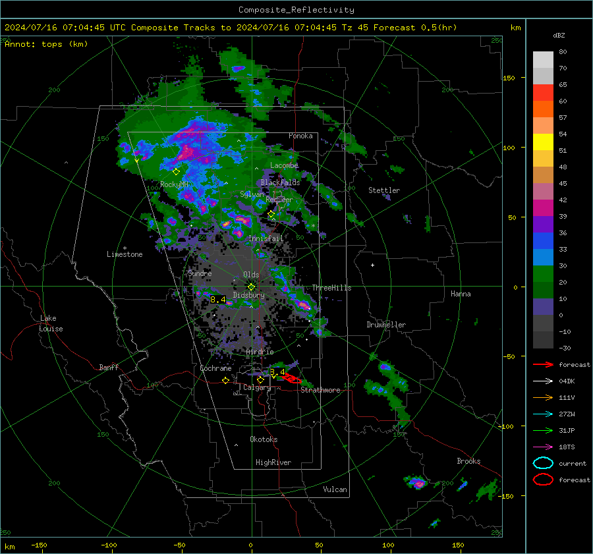Click the 'Brooks' map label

tap(468, 461)
